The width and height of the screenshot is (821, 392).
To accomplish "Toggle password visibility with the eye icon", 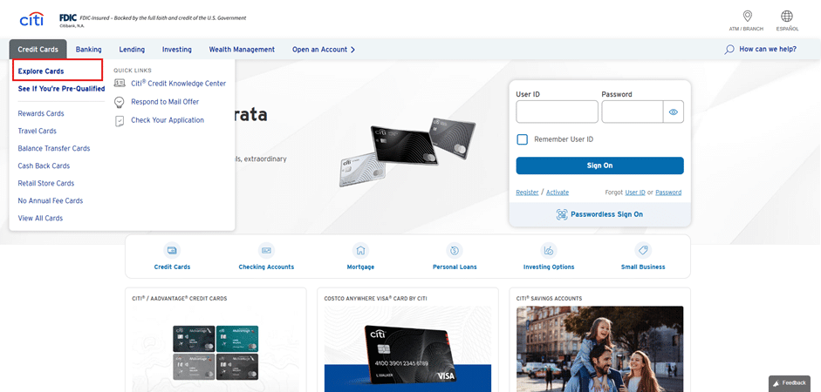I will click(674, 112).
